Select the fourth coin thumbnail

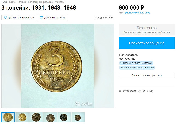(x=50, y=117)
